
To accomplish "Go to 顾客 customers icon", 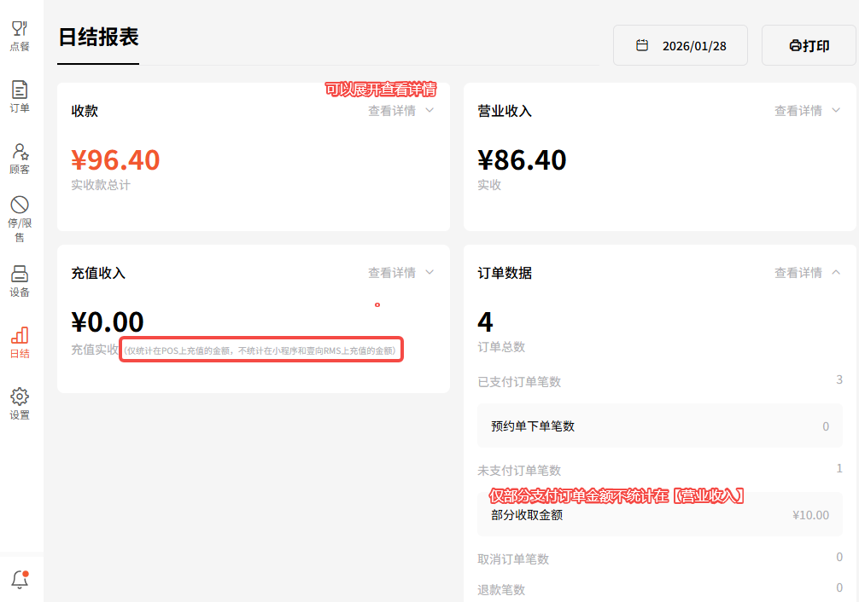I will pyautogui.click(x=19, y=152).
